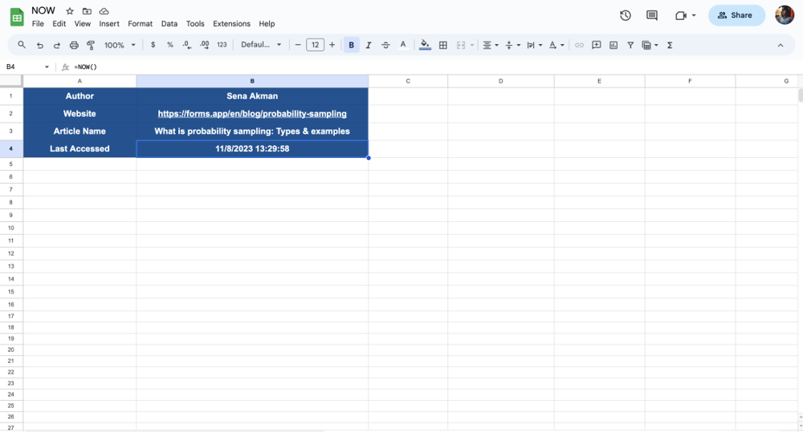Click the functions sigma icon
The image size is (803, 432).
[670, 46]
